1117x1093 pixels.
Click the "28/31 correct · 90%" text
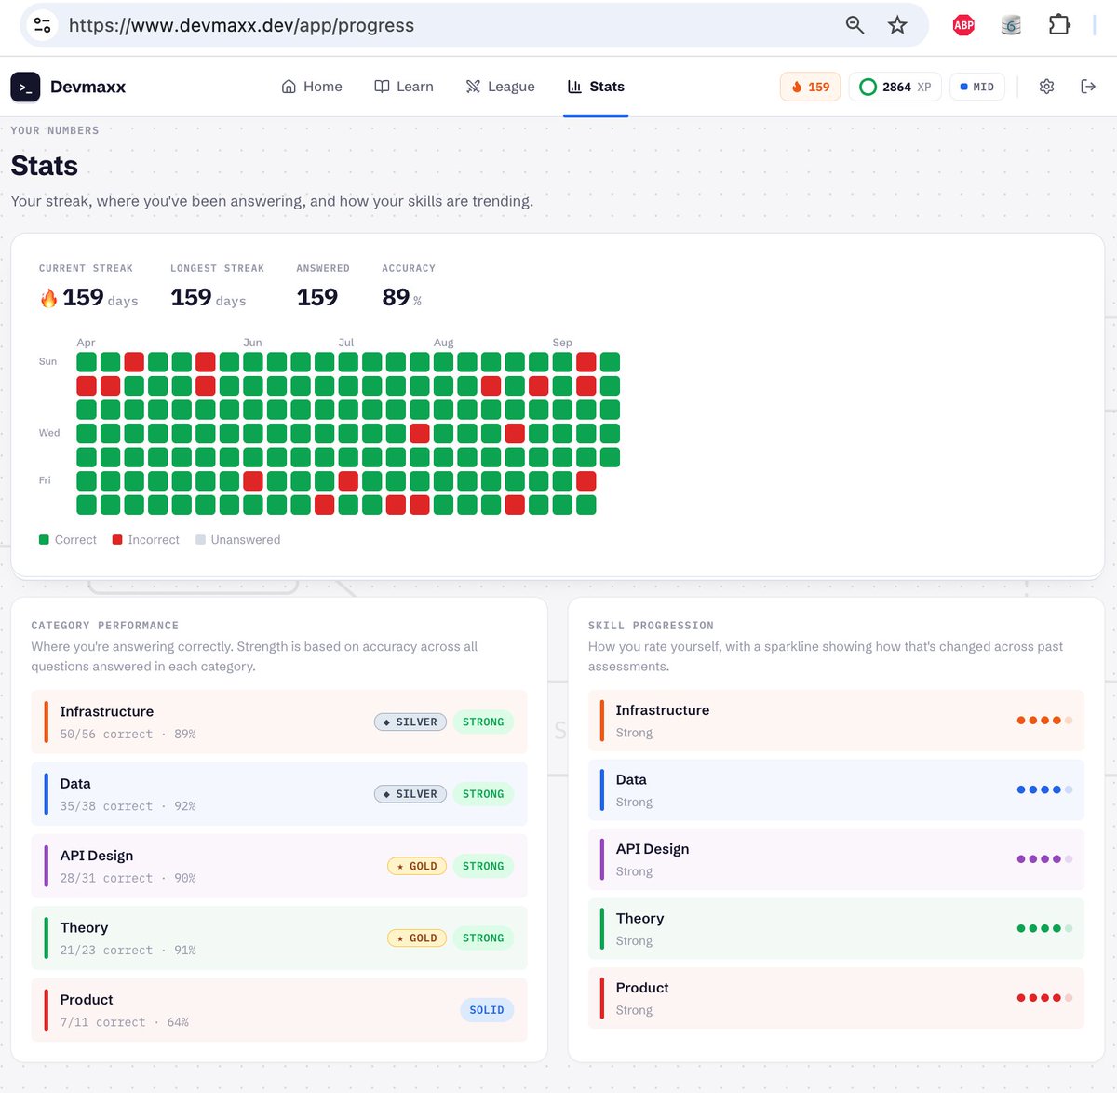click(x=128, y=878)
